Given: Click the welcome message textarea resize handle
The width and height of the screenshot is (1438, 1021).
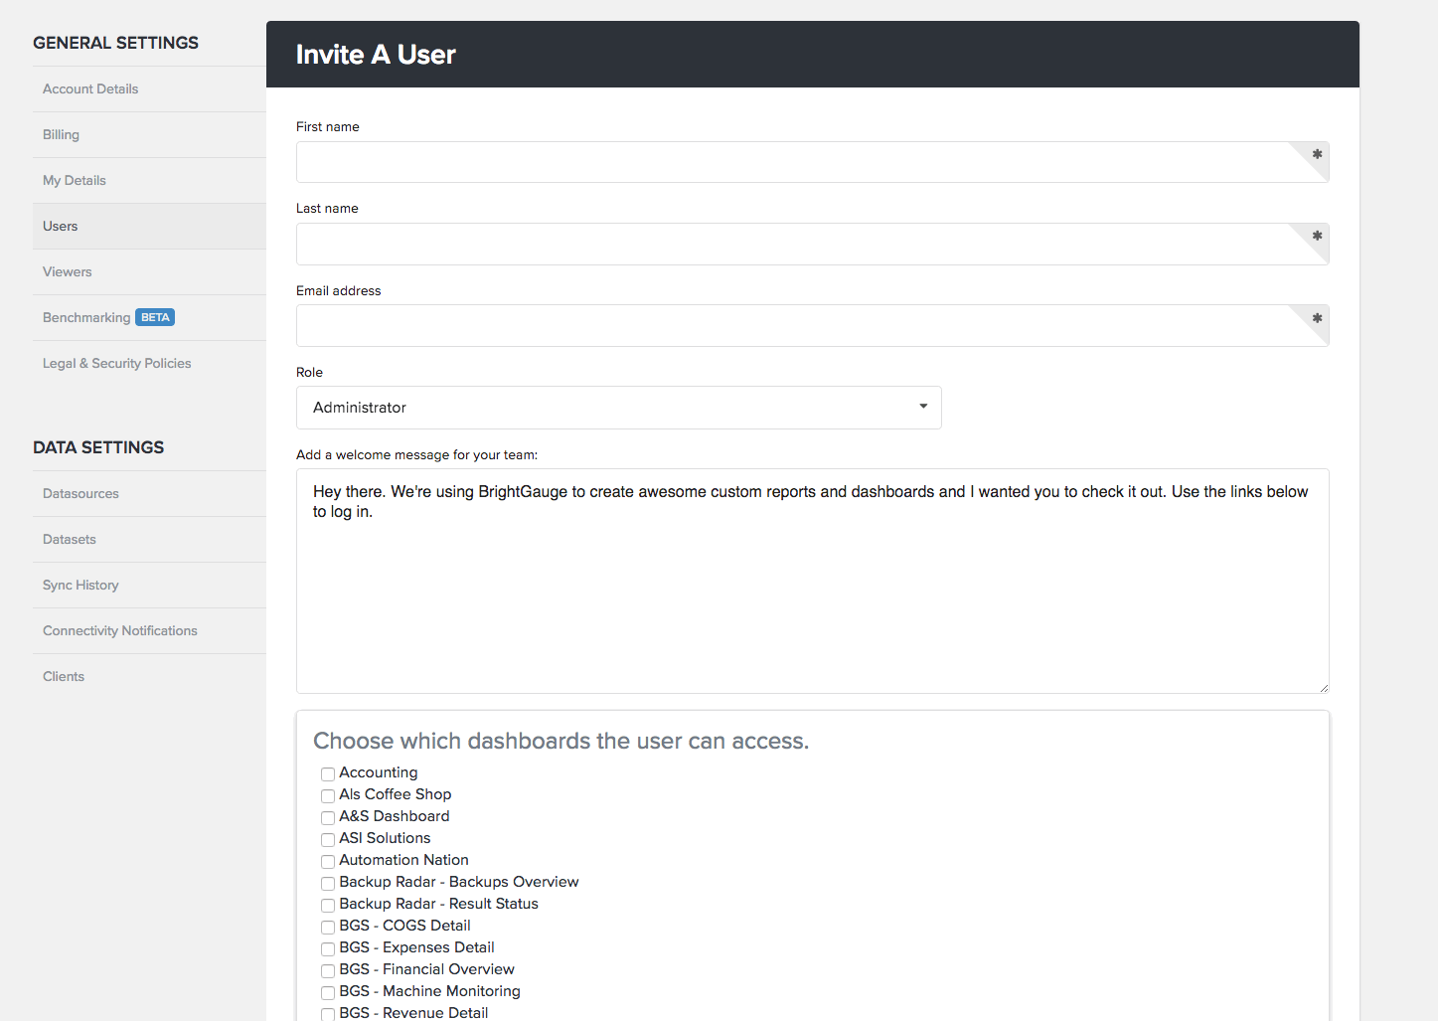Looking at the screenshot, I should [x=1324, y=688].
